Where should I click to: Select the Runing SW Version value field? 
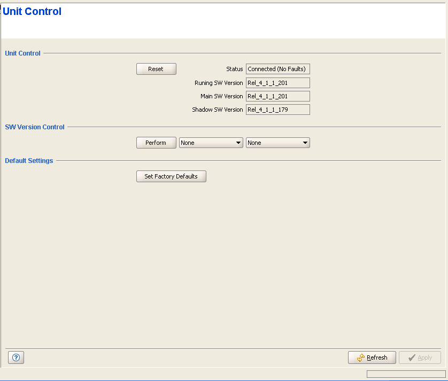coord(278,83)
